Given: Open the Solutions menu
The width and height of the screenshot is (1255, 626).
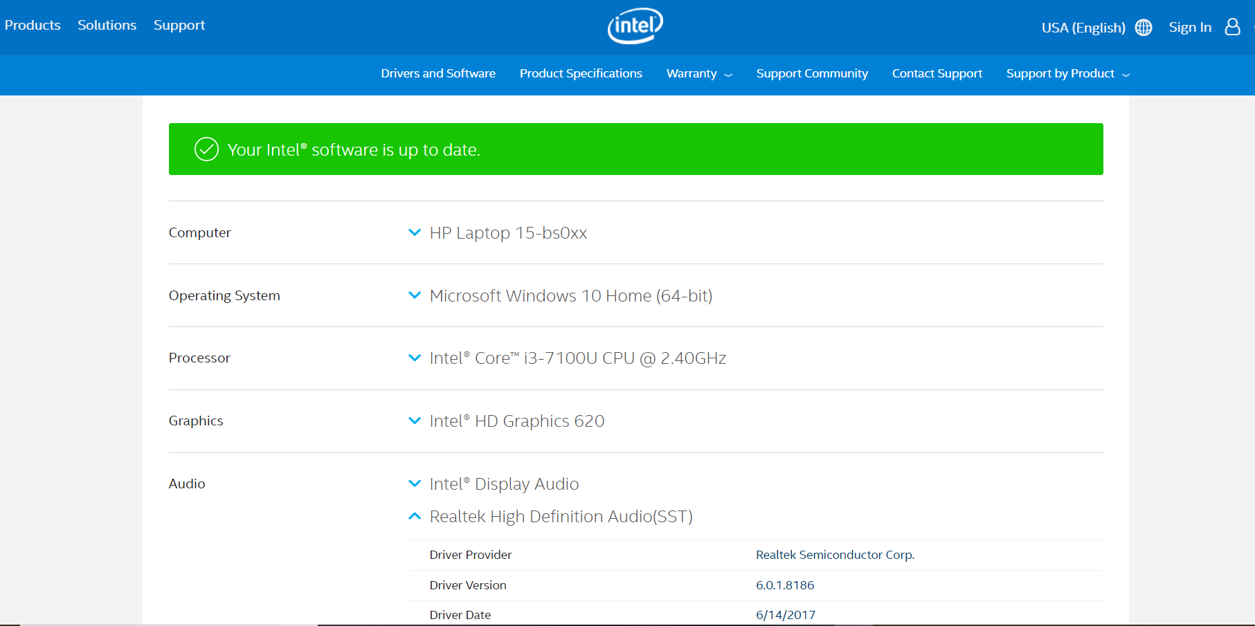Looking at the screenshot, I should (x=107, y=26).
